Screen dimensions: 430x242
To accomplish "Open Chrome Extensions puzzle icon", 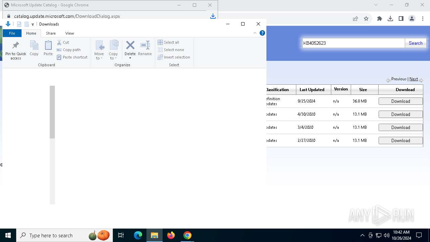I will point(380,19).
